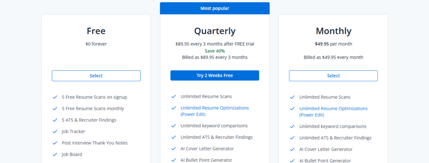Click checkmark beside Job Board
This screenshot has height=163, width=429.
(55, 155)
